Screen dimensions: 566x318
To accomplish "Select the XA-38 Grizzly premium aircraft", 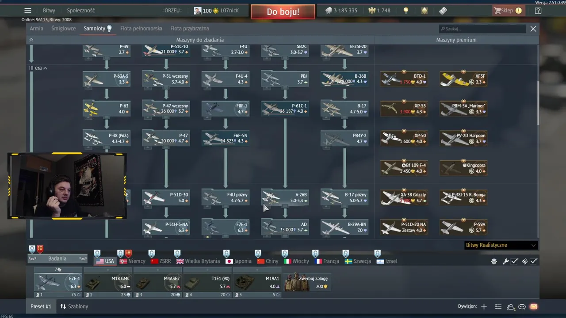I will (404, 197).
